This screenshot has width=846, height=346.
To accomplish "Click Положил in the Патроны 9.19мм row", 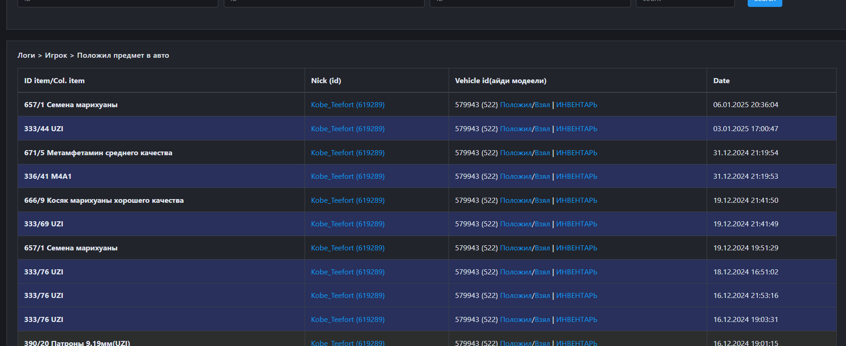I will pyautogui.click(x=516, y=343).
